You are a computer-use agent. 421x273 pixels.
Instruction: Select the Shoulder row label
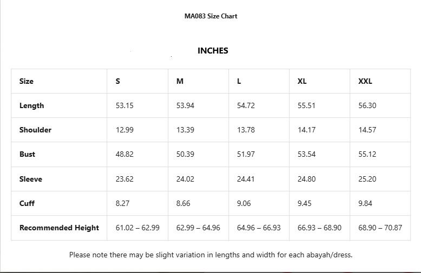click(36, 130)
